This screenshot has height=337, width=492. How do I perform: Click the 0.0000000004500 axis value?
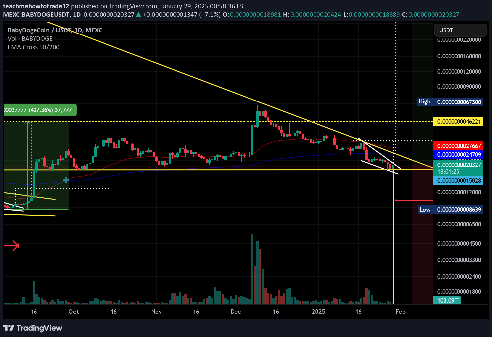pos(459,244)
